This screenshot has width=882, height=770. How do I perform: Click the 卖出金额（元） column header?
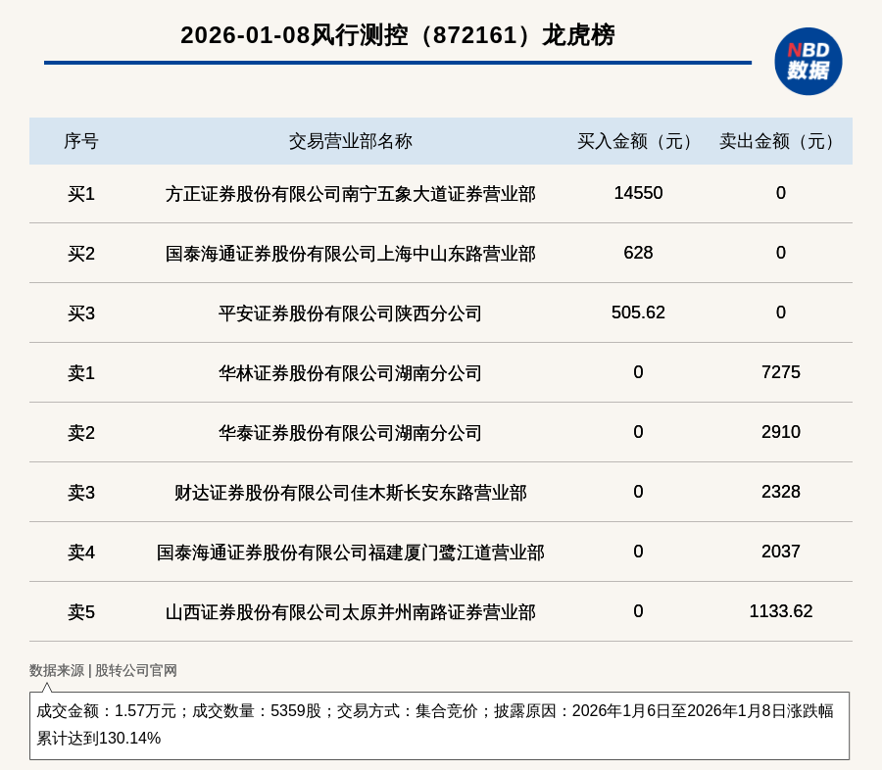pyautogui.click(x=780, y=141)
